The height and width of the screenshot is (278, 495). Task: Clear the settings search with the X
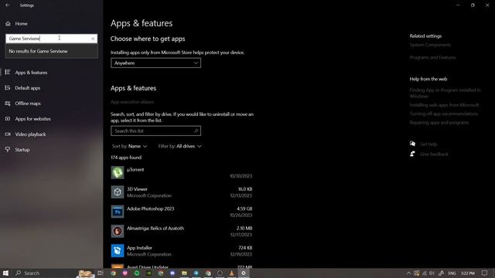pyautogui.click(x=93, y=39)
